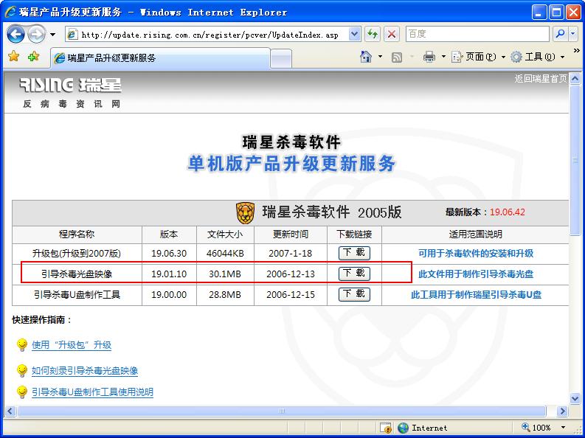This screenshot has width=585, height=438.
Task: Select the 28.8MB file size cell
Action: [x=225, y=295]
